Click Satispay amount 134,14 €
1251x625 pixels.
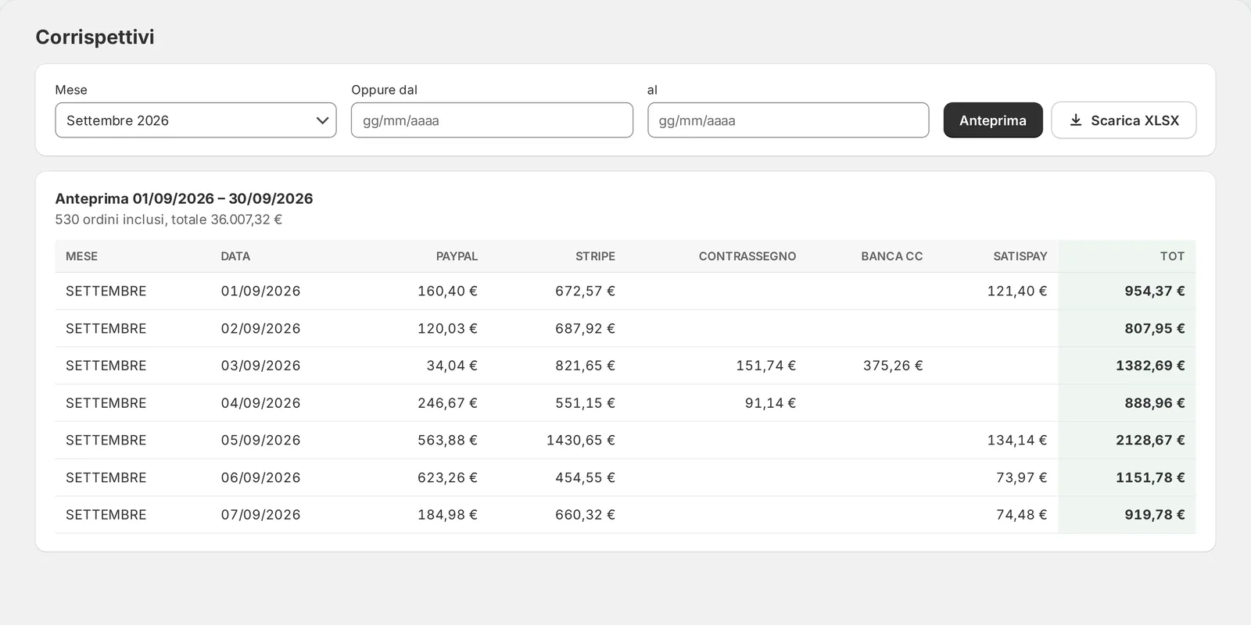(1017, 441)
